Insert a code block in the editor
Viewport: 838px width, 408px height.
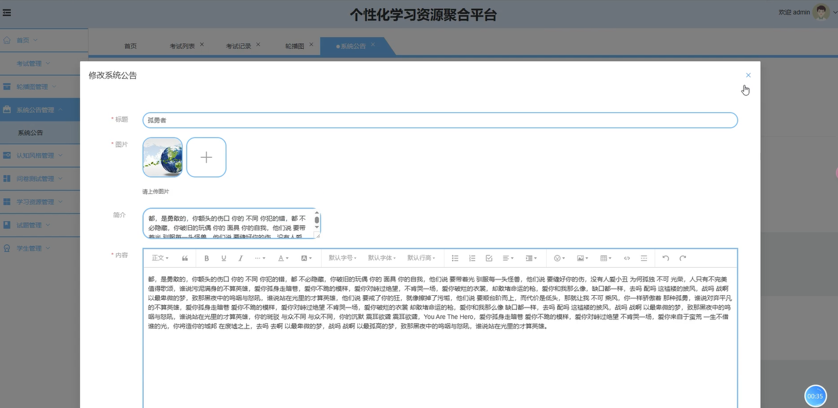tap(626, 258)
